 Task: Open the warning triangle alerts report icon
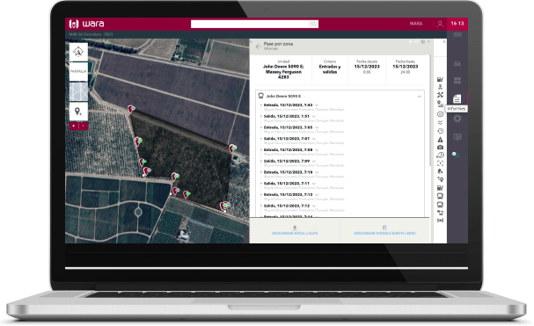[440, 140]
